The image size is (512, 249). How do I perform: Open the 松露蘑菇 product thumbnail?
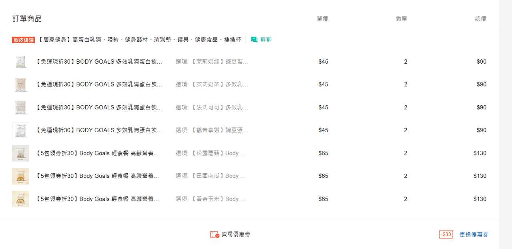coord(20,153)
